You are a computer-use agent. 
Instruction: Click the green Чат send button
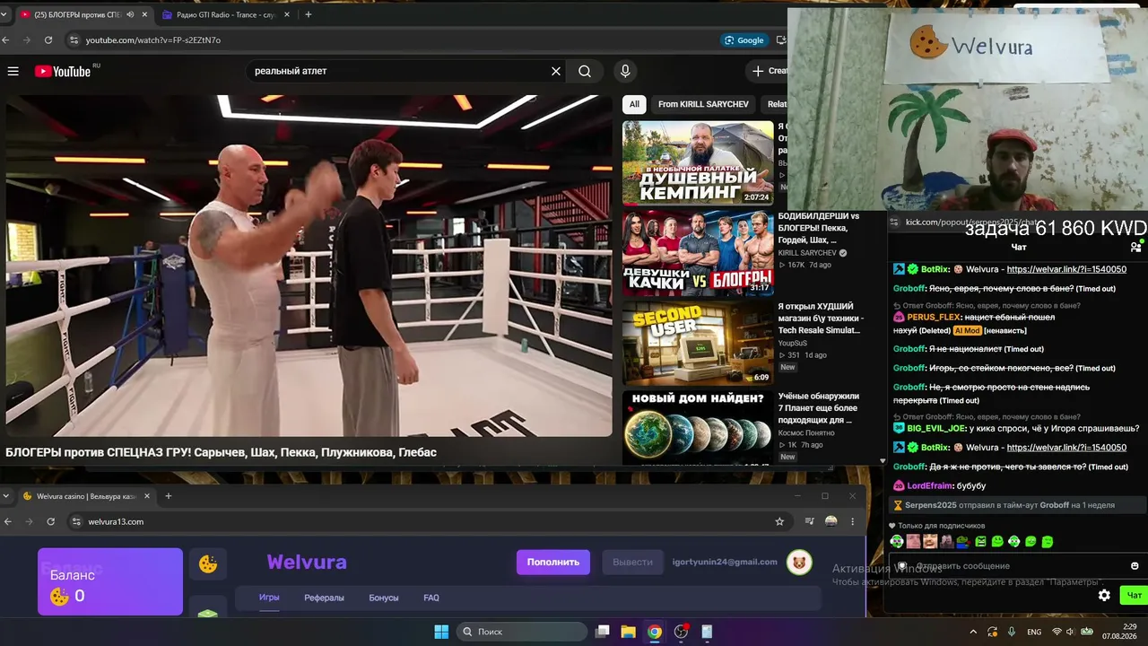[x=1135, y=595]
